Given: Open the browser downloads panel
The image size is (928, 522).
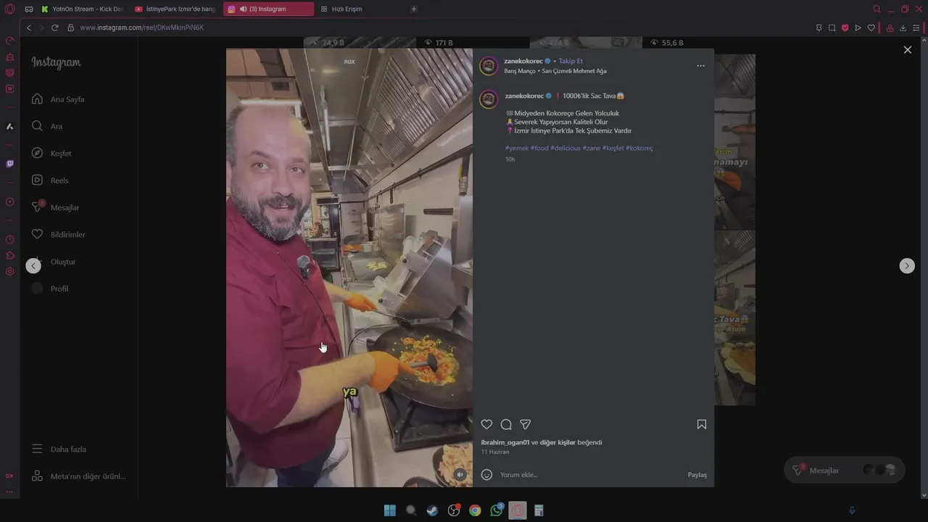Looking at the screenshot, I should (x=903, y=28).
